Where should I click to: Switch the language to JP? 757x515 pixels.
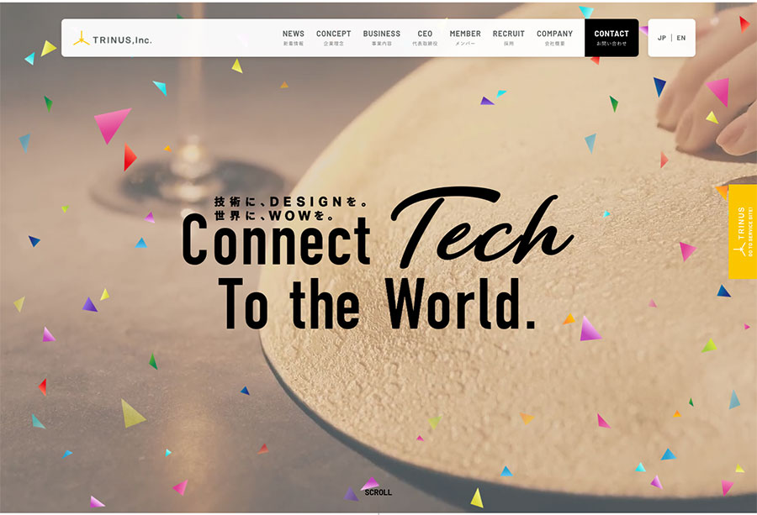point(661,38)
